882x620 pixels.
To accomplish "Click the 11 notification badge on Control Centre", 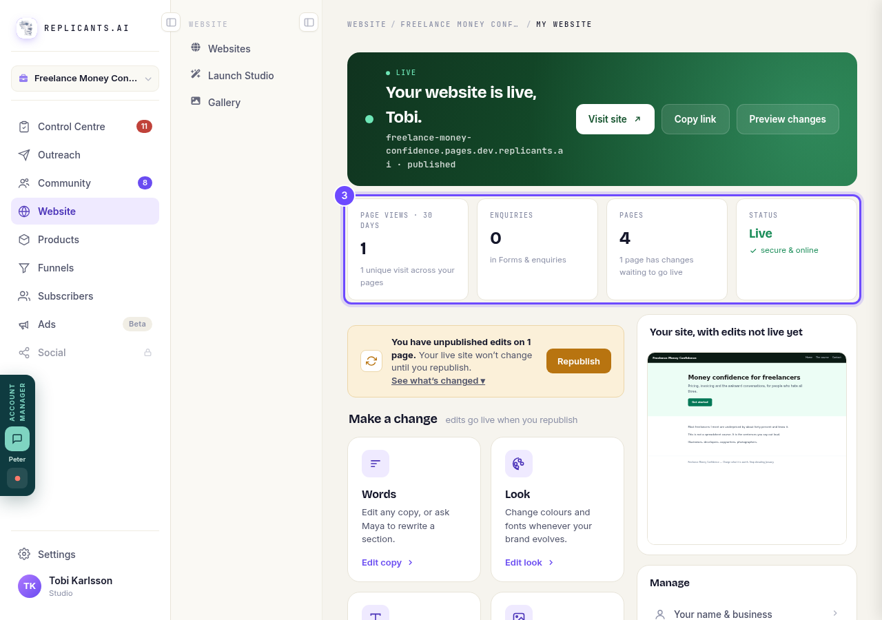I will (144, 126).
